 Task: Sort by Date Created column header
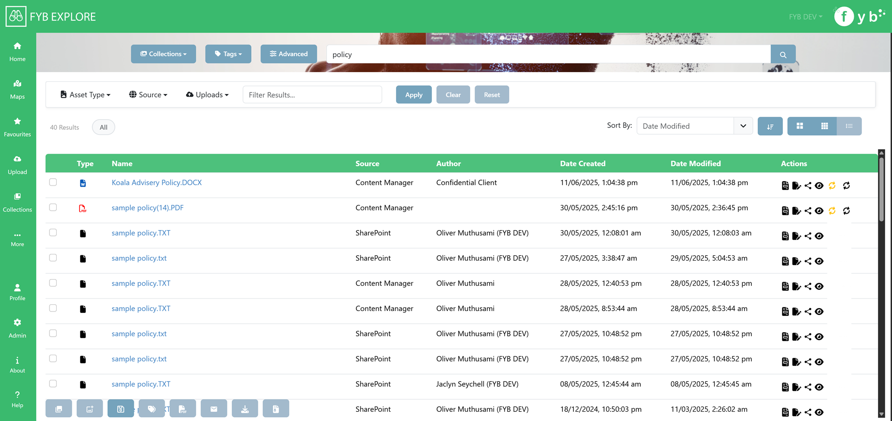(x=583, y=164)
